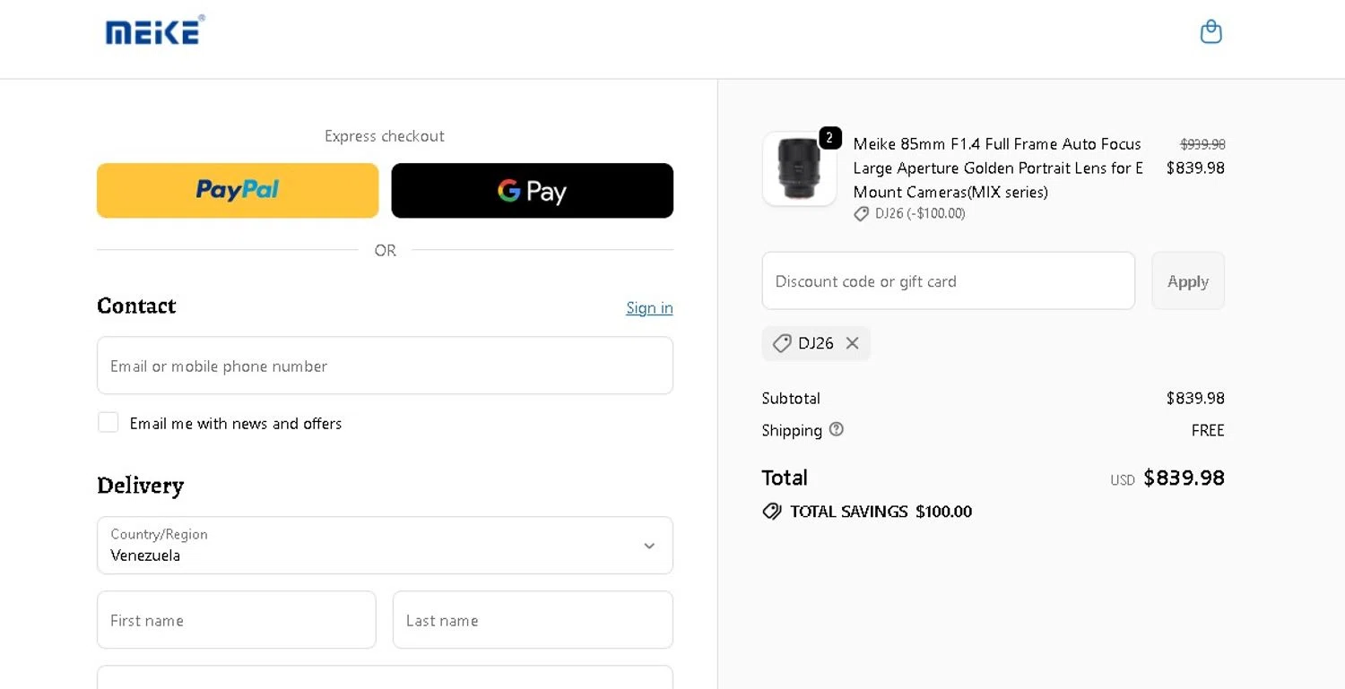Click the shipping help question mark icon

click(837, 429)
